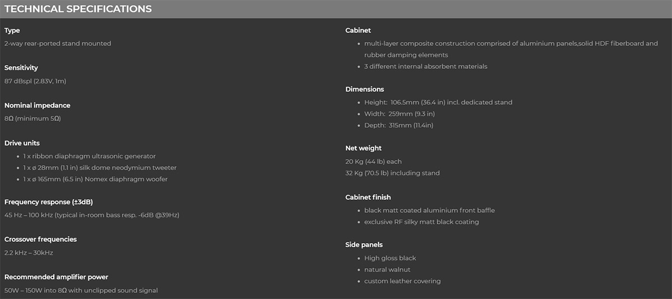Click the Sensitivity heading

click(21, 68)
